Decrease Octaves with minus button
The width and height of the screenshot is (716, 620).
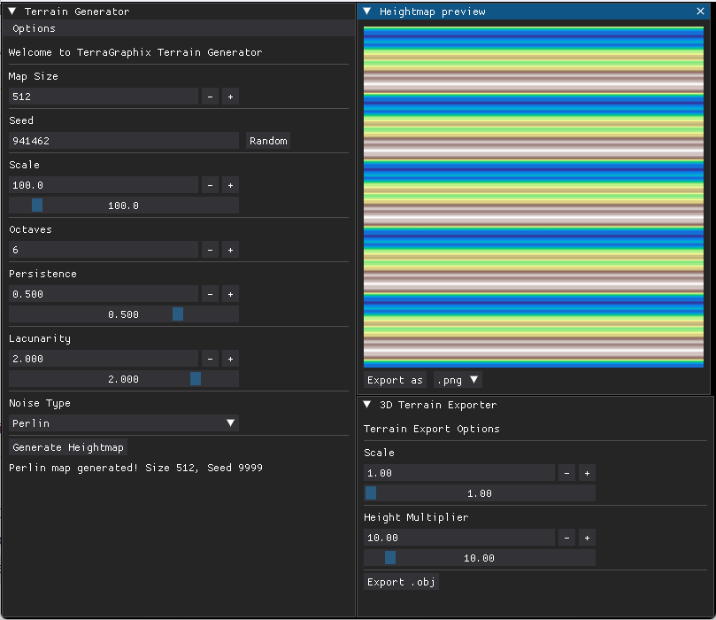pos(210,250)
